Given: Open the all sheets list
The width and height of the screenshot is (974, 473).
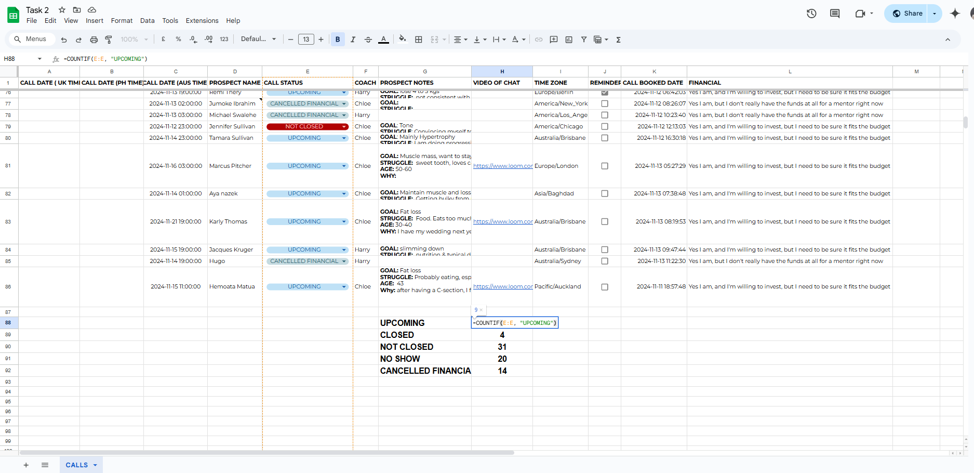Looking at the screenshot, I should click(x=45, y=465).
